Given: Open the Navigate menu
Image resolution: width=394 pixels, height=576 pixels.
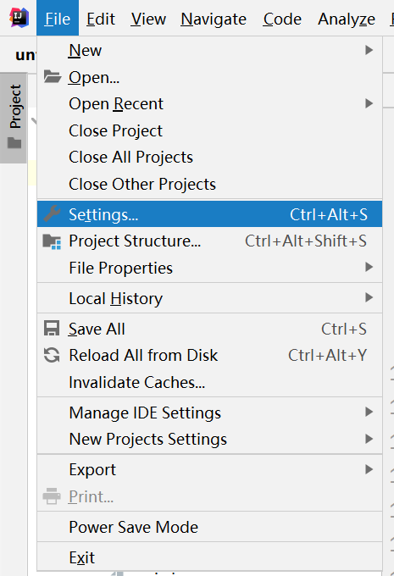Looking at the screenshot, I should [x=214, y=19].
